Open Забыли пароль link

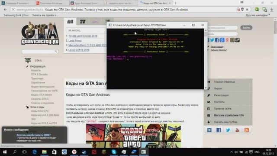click(219, 50)
